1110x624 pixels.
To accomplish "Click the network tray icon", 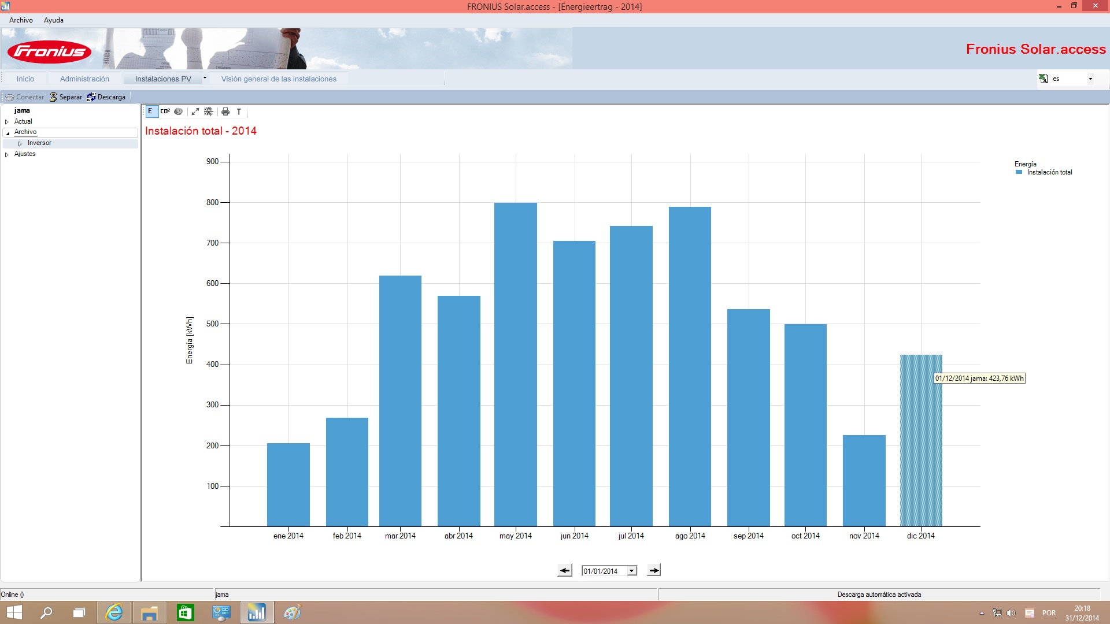I will [x=997, y=613].
